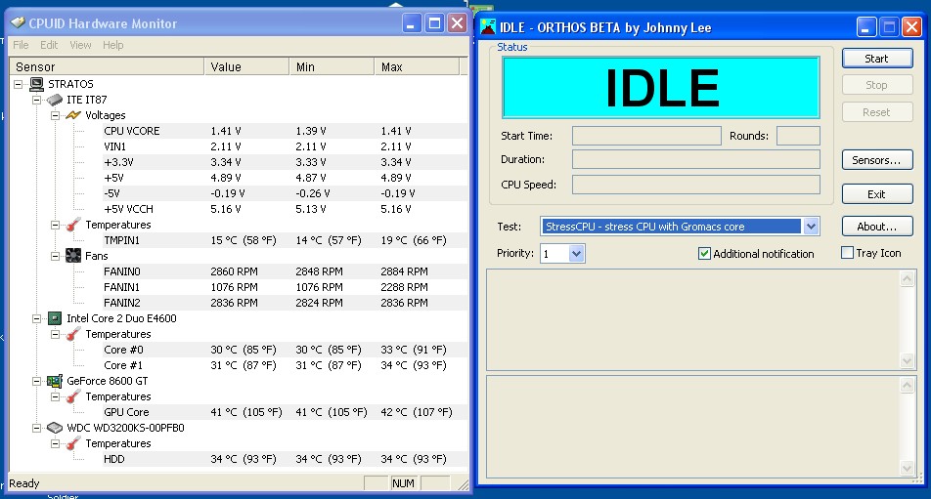Viewport: 931px width, 499px height.
Task: Click the Exit button in ORTHOS
Action: pyautogui.click(x=877, y=193)
